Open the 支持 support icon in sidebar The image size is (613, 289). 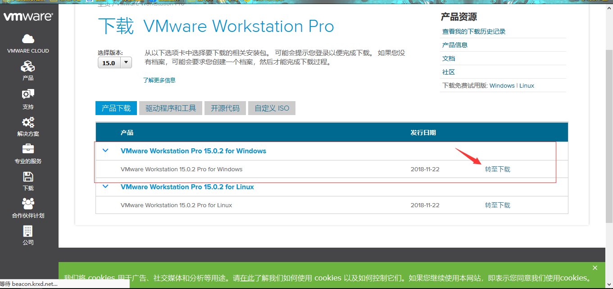pyautogui.click(x=28, y=94)
